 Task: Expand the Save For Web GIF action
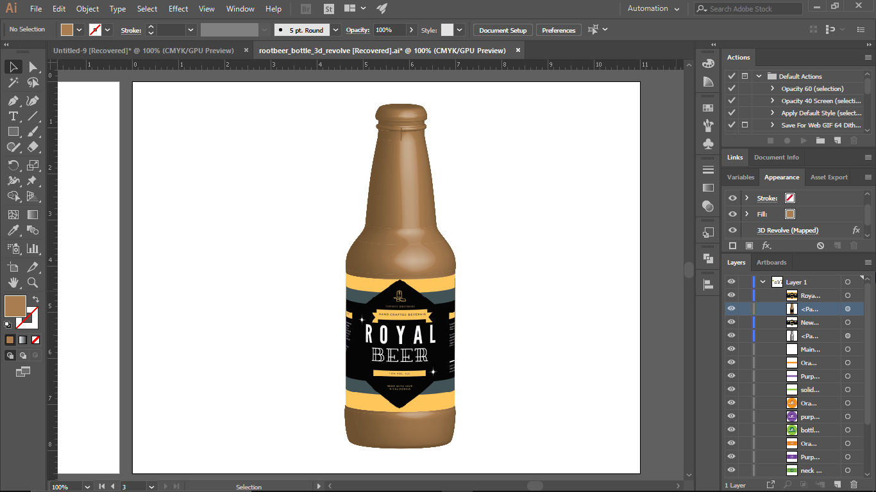(x=772, y=125)
